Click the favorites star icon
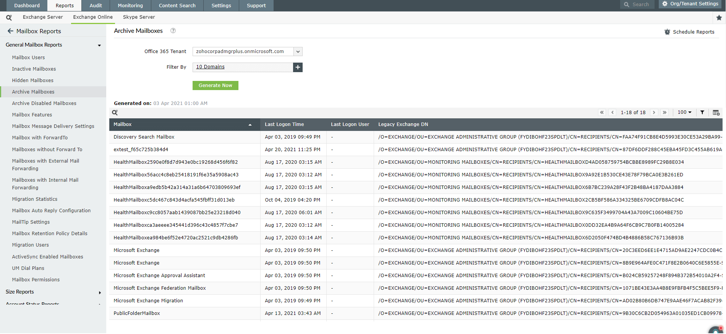This screenshot has width=726, height=334. coord(719,18)
